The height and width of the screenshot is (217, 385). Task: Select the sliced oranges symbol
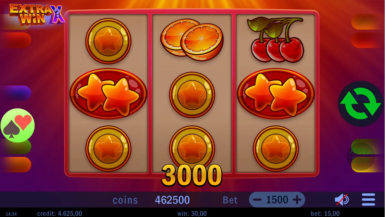tap(192, 40)
